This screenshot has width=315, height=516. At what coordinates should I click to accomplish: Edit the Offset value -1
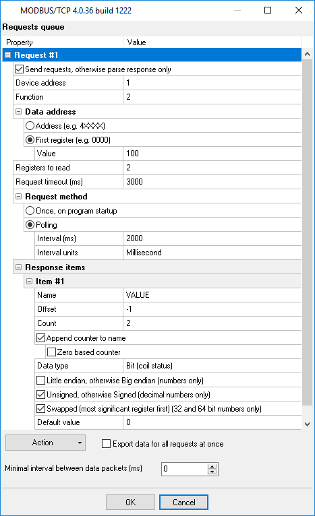pos(212,309)
